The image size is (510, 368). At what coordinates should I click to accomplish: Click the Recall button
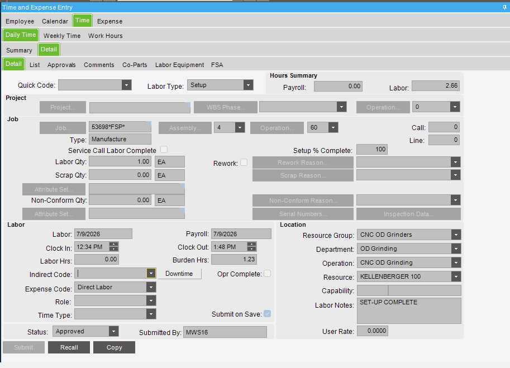pos(69,347)
